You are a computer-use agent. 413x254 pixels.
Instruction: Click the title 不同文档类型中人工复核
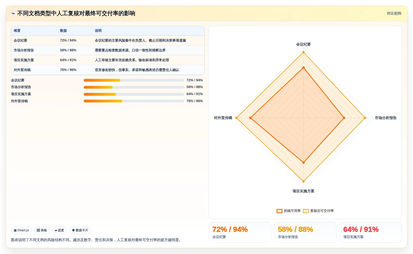coord(76,13)
